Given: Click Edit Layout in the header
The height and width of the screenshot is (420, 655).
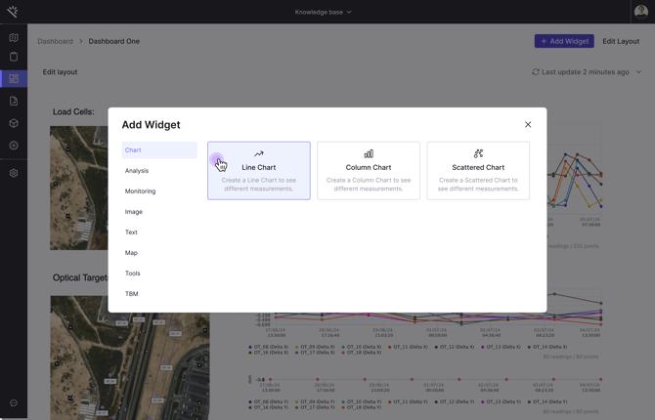Looking at the screenshot, I should 621,41.
